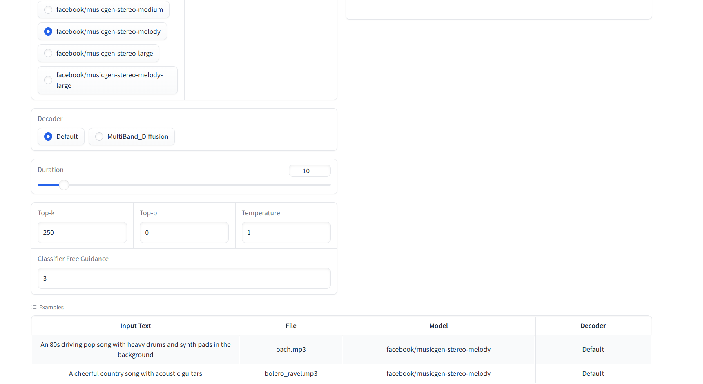The height and width of the screenshot is (384, 703).
Task: Click the Duration number box showing 10
Action: [x=310, y=171]
